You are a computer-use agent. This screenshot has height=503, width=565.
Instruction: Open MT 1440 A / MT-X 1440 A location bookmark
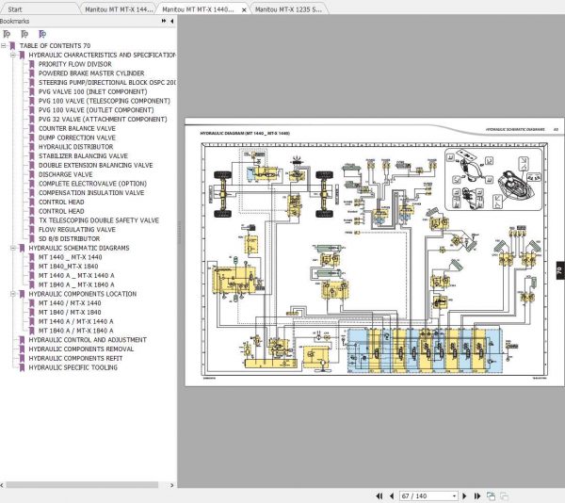(x=75, y=321)
